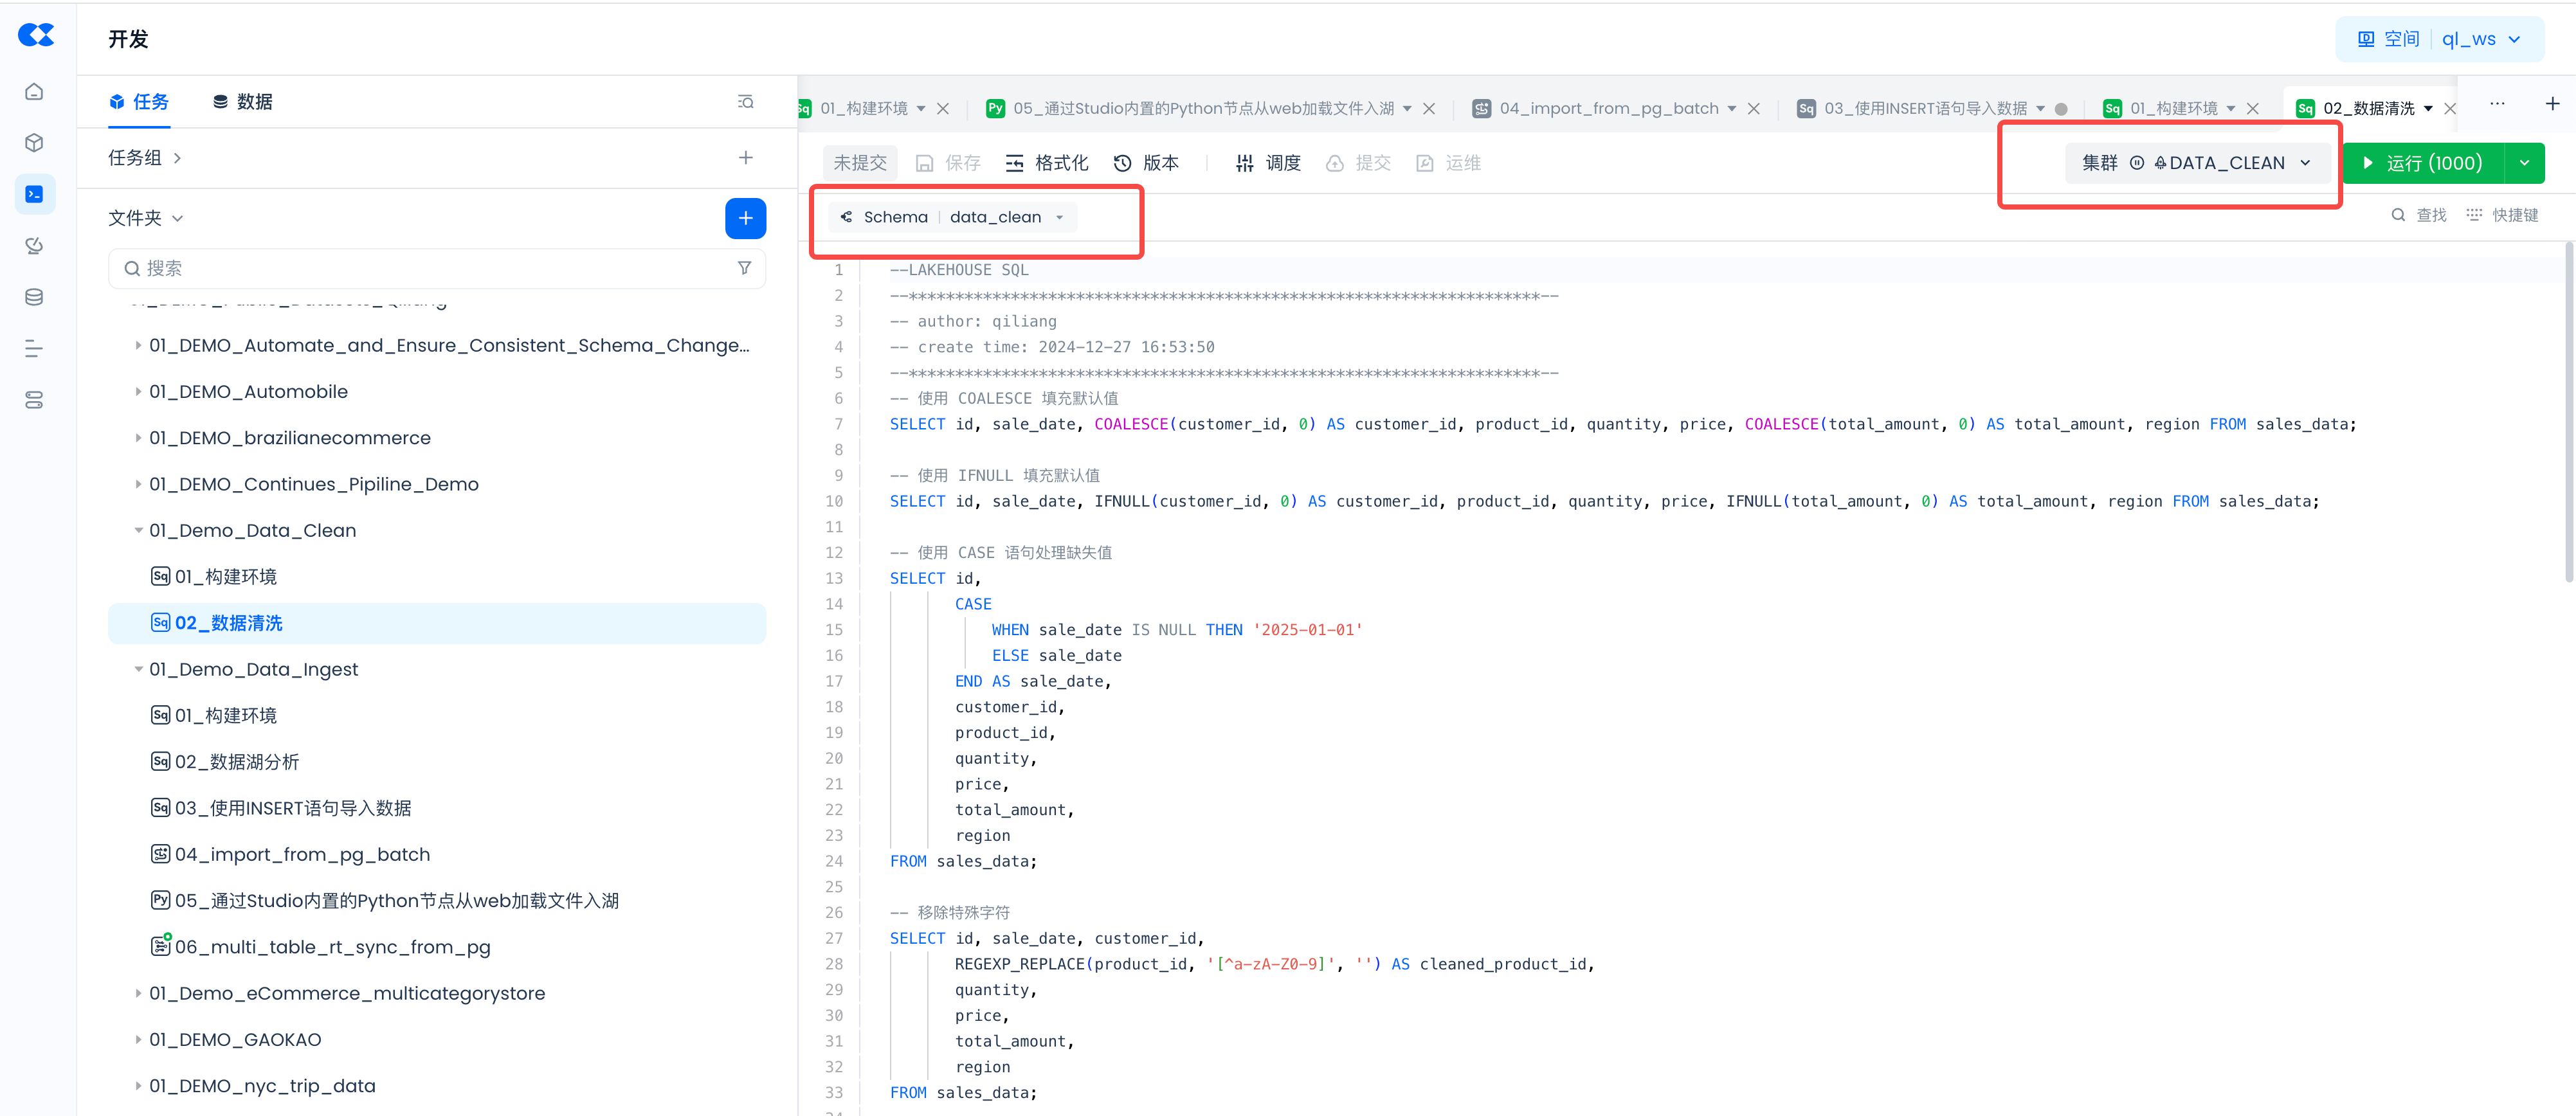Screen dimensions: 2576x1116
Task: Expand the 01_DEMO_Automobile folder
Action: point(138,392)
